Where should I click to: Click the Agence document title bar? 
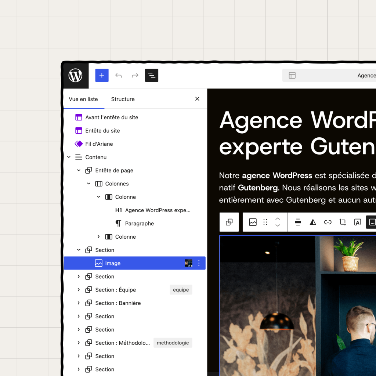pos(329,75)
